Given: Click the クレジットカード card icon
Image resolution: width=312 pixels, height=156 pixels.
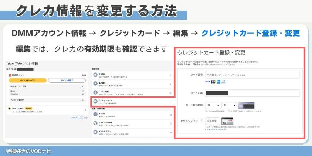Looking at the screenshot, I should pyautogui.click(x=95, y=102).
